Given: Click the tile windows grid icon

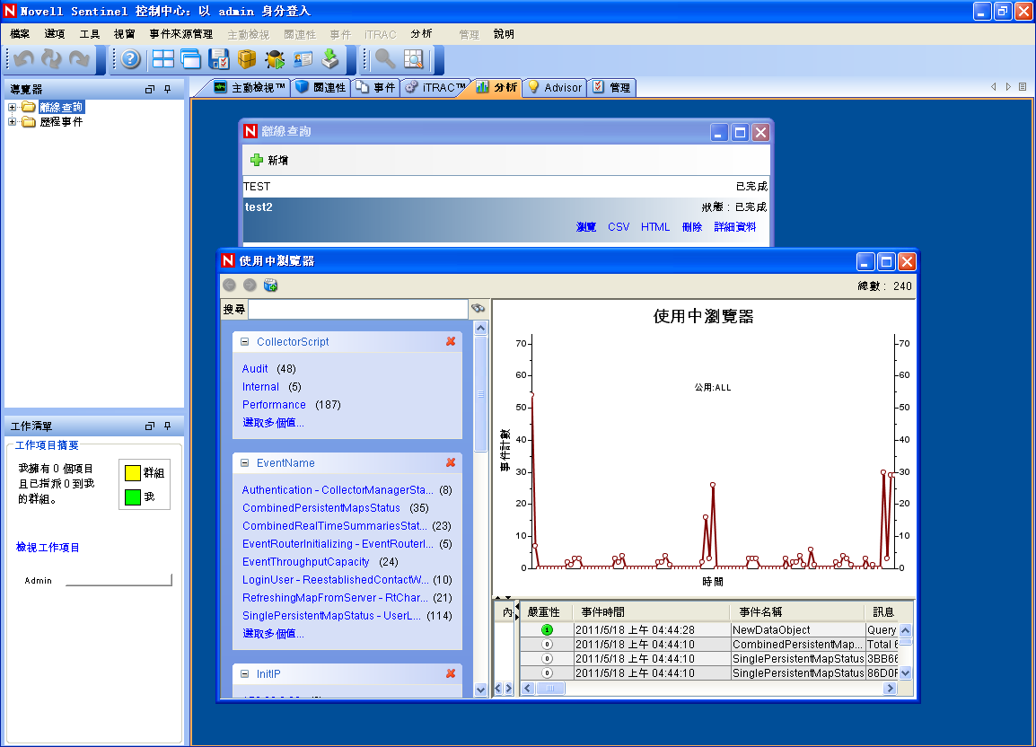Looking at the screenshot, I should click(x=163, y=59).
